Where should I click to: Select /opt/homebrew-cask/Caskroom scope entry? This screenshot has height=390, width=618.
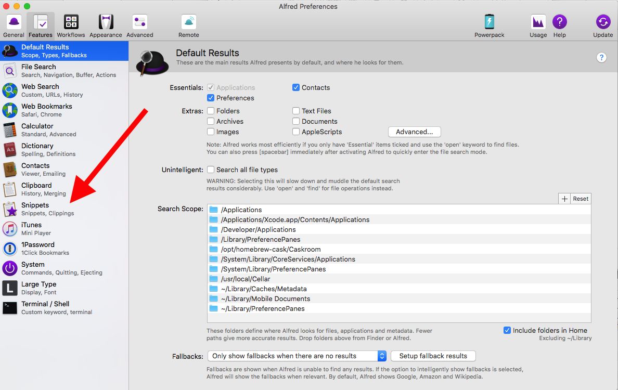tap(399, 250)
